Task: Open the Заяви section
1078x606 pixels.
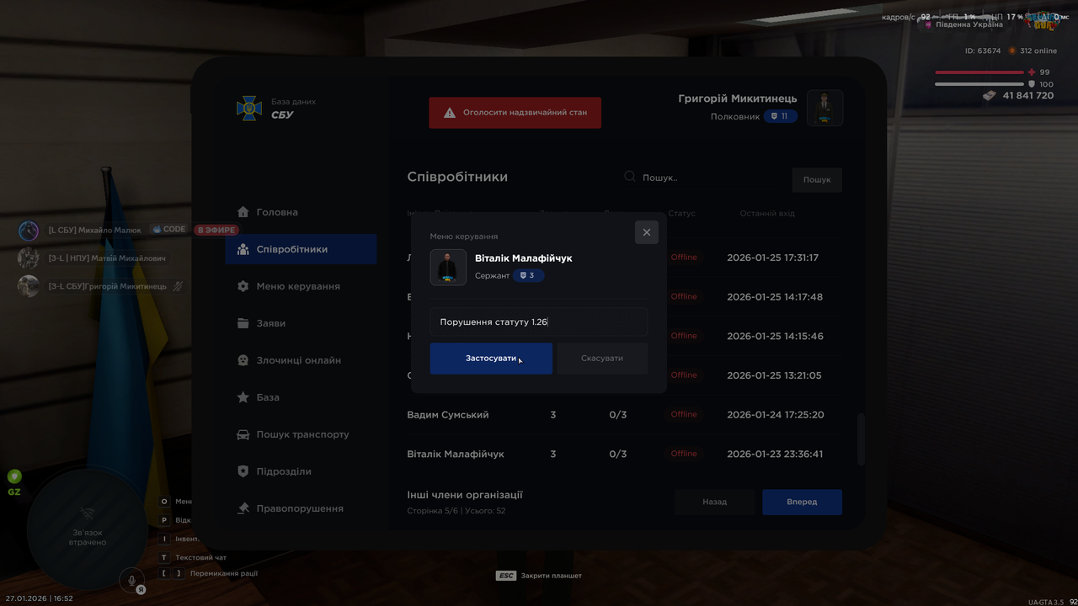Action: click(x=301, y=323)
